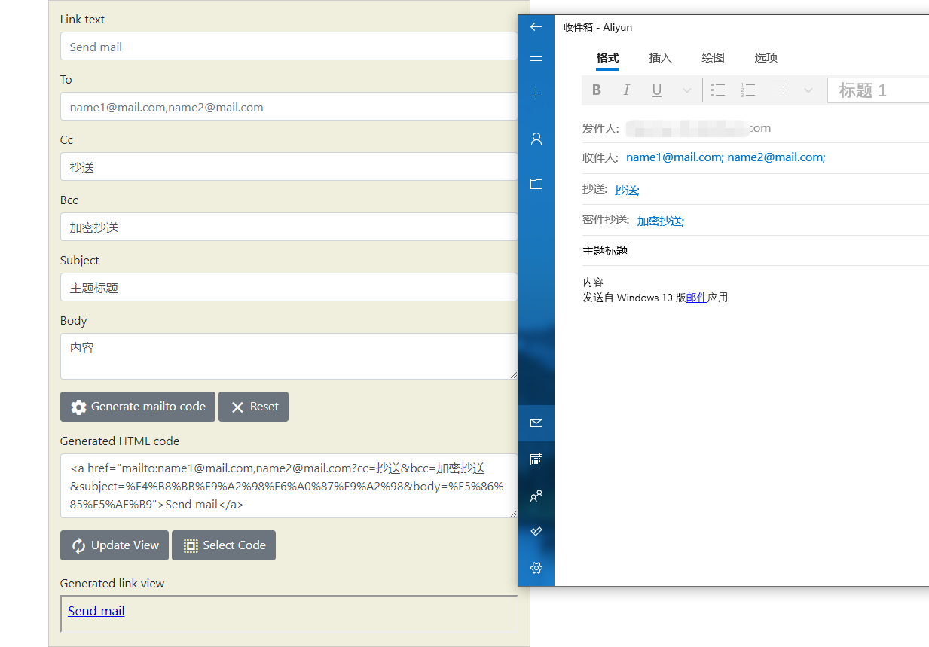This screenshot has width=929, height=647.
Task: Start a new mail with the plus icon
Action: (536, 93)
